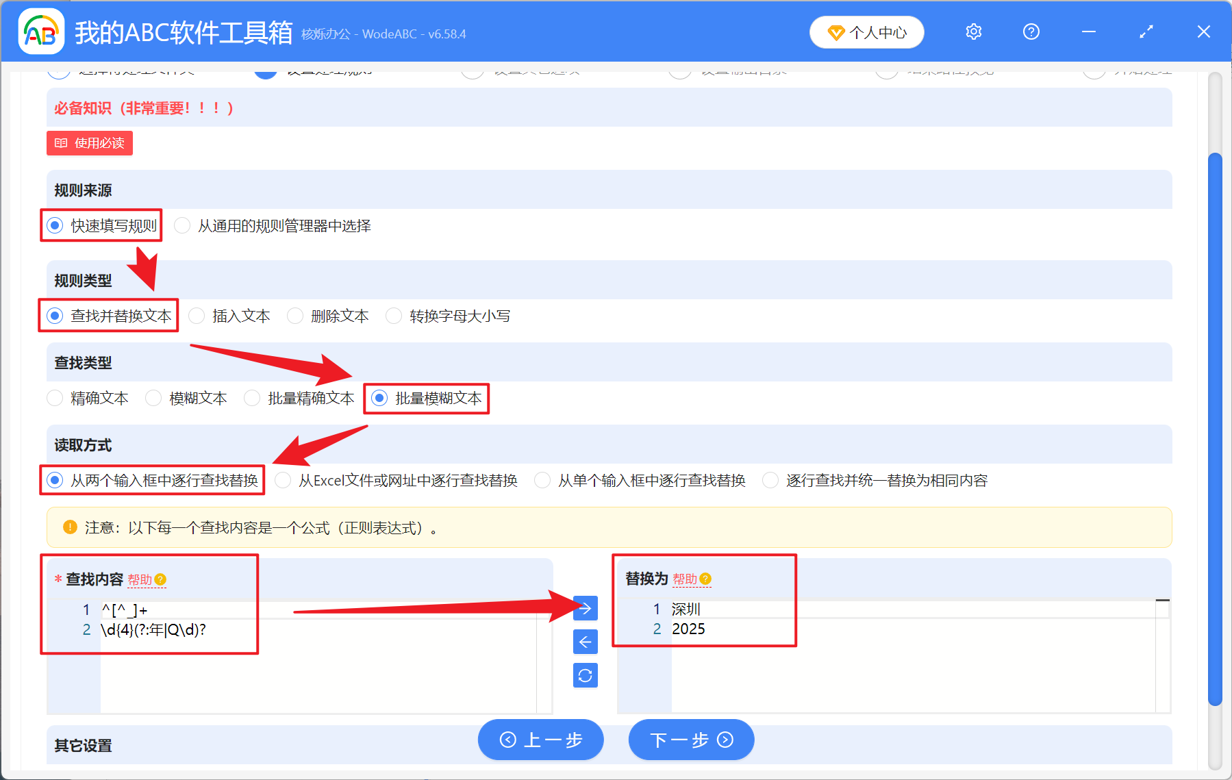Click the 上一步 previous step button

pos(540,740)
